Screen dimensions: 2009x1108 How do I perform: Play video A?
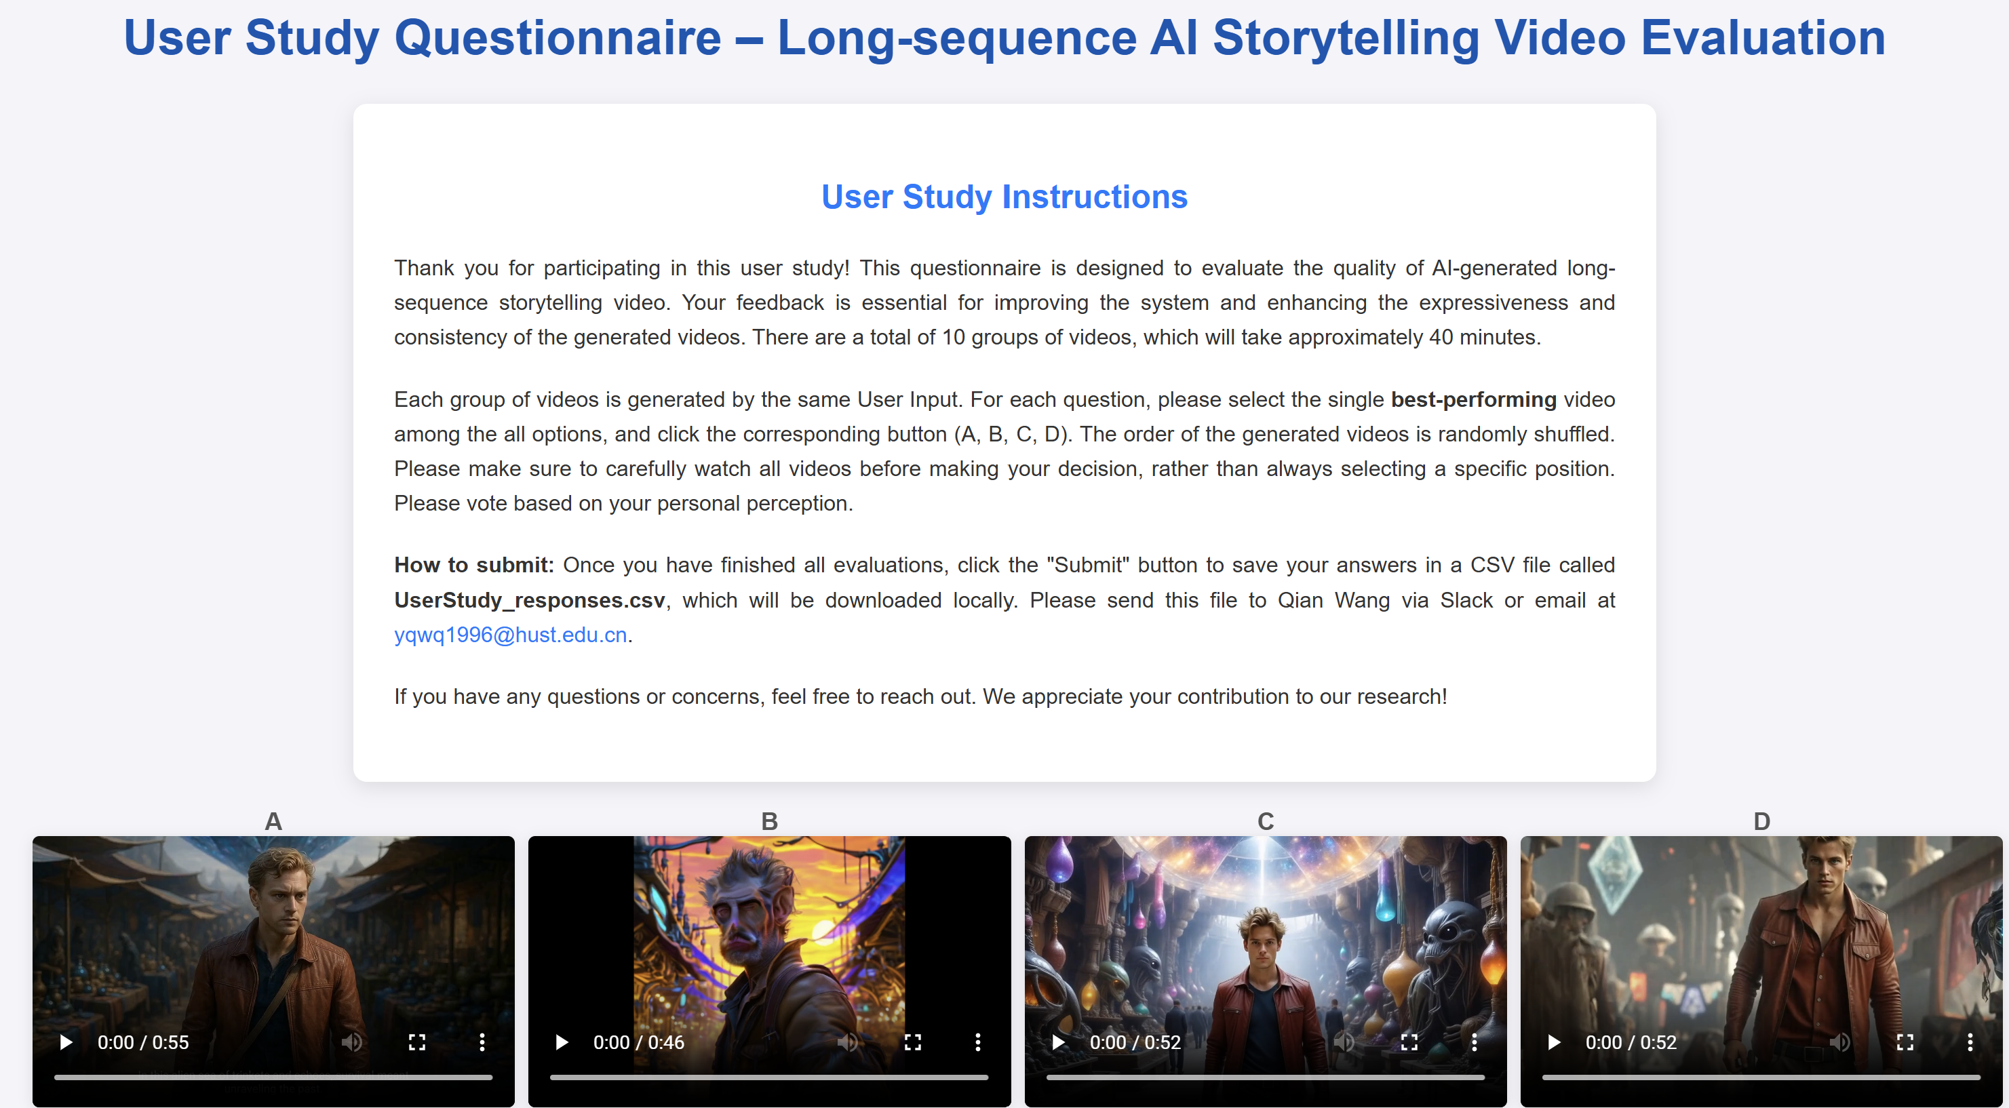(66, 1042)
